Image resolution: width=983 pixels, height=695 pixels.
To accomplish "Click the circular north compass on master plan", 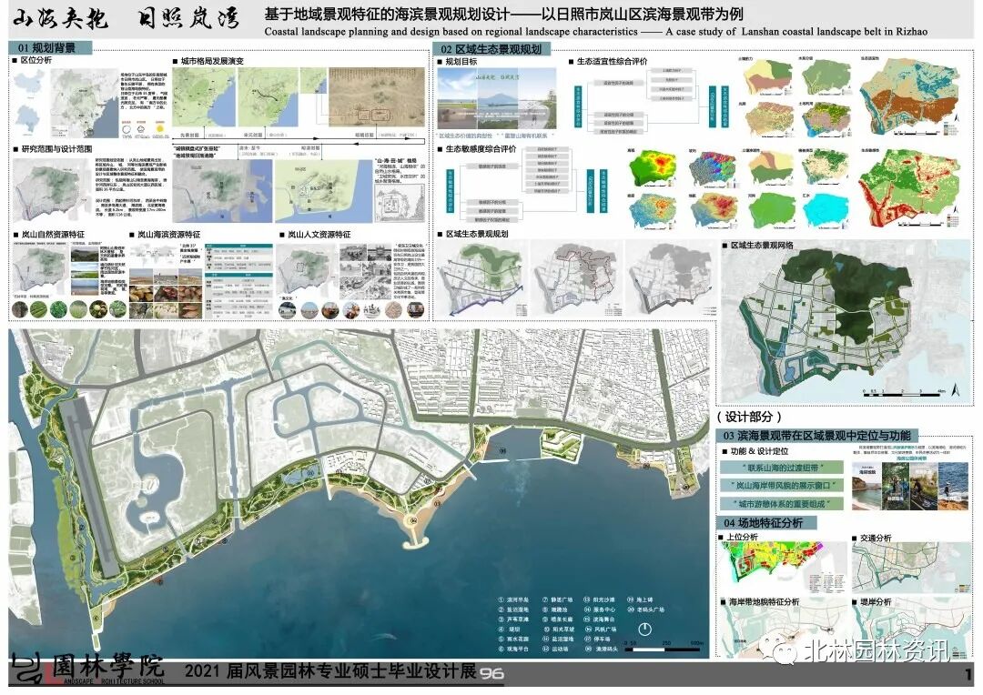I will pyautogui.click(x=644, y=629).
